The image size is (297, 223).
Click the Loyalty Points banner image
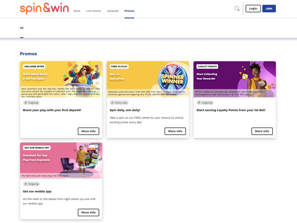click(235, 79)
